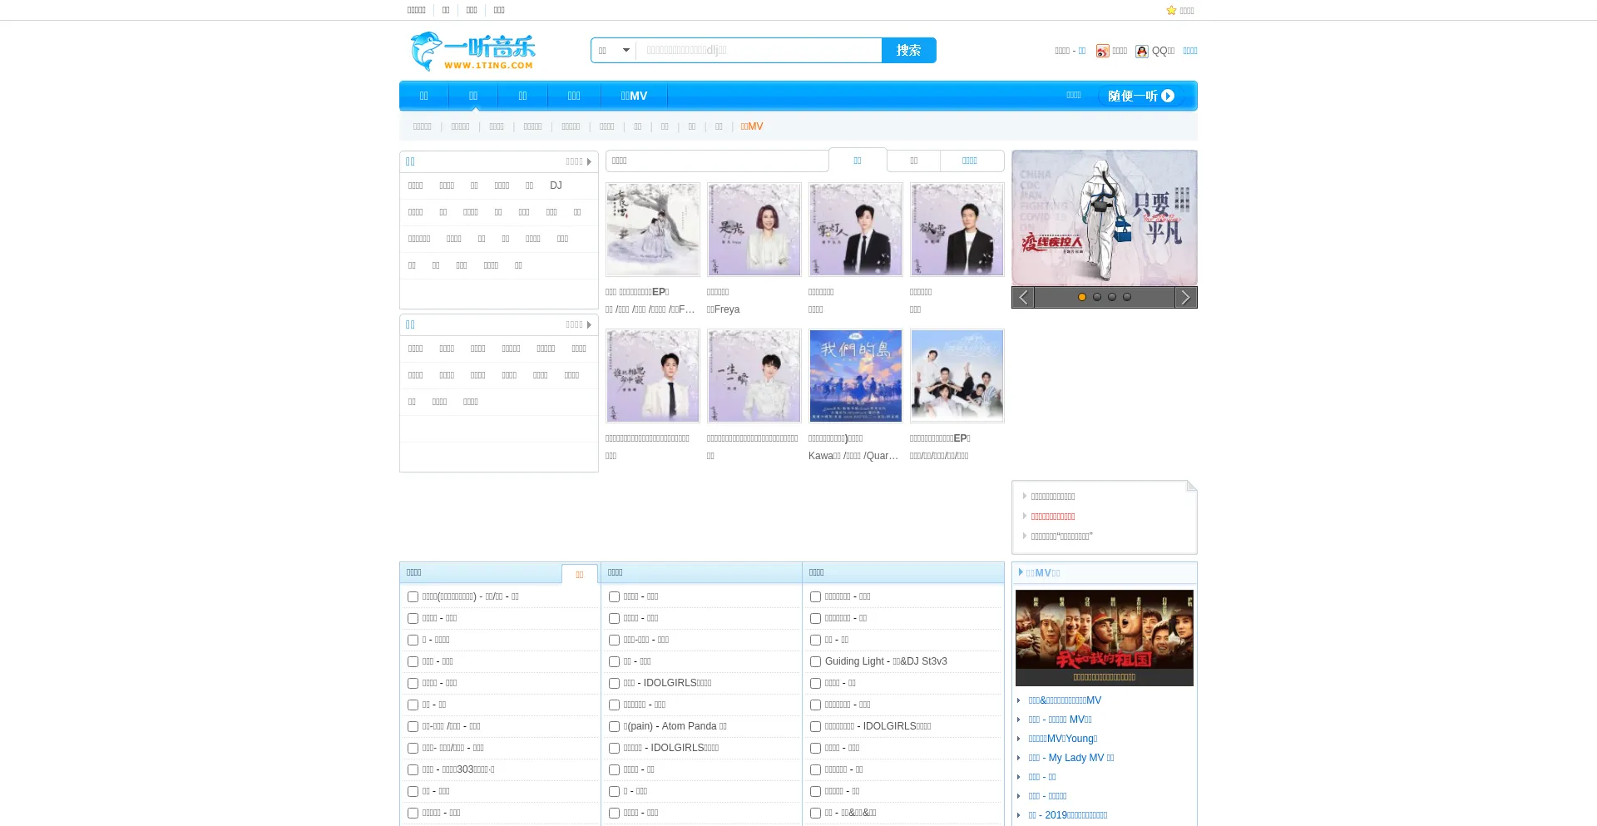Select the first tab above album grid
This screenshot has width=1597, height=826.
click(x=858, y=161)
